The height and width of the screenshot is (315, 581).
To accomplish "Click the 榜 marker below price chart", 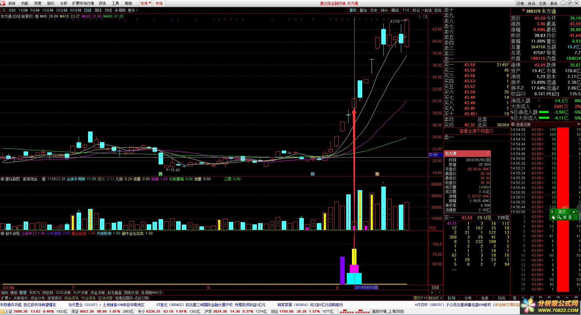I will [x=377, y=174].
